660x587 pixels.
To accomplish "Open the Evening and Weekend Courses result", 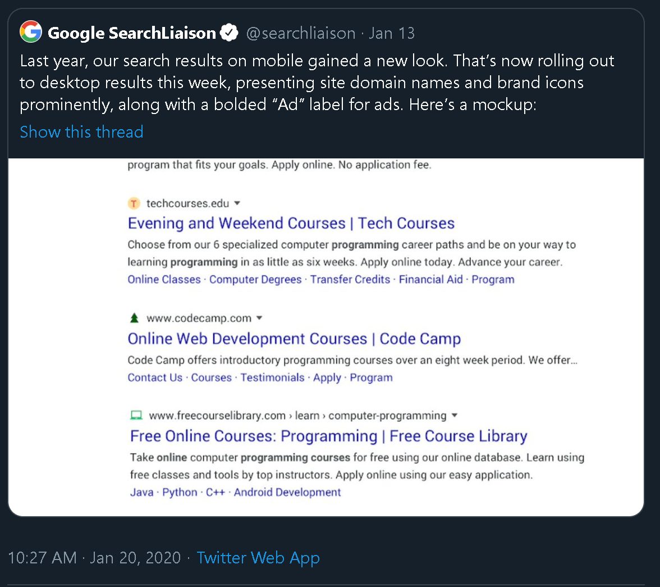I will 291,223.
